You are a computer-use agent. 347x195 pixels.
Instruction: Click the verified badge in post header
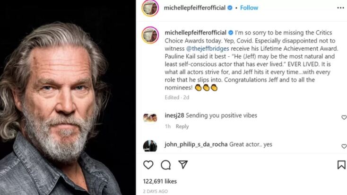click(230, 8)
